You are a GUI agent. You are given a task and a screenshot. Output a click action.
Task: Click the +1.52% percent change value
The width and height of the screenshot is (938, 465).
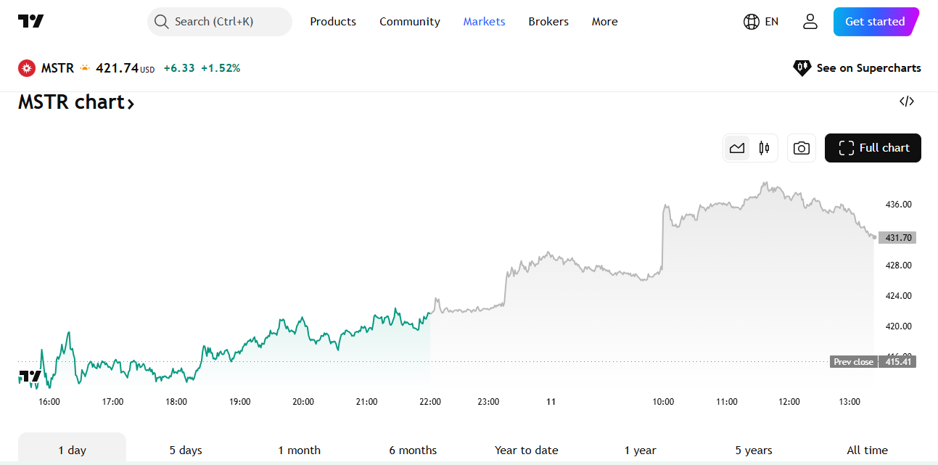221,68
